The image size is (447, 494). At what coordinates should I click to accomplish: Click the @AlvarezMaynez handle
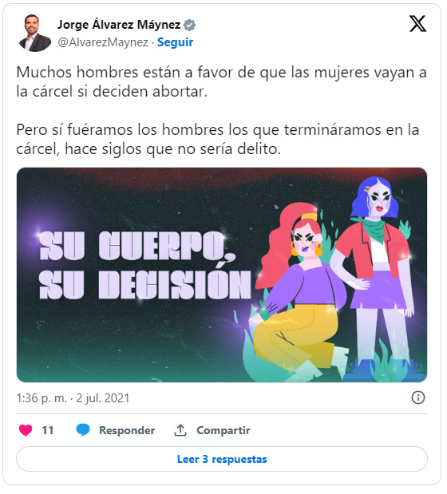coord(103,42)
